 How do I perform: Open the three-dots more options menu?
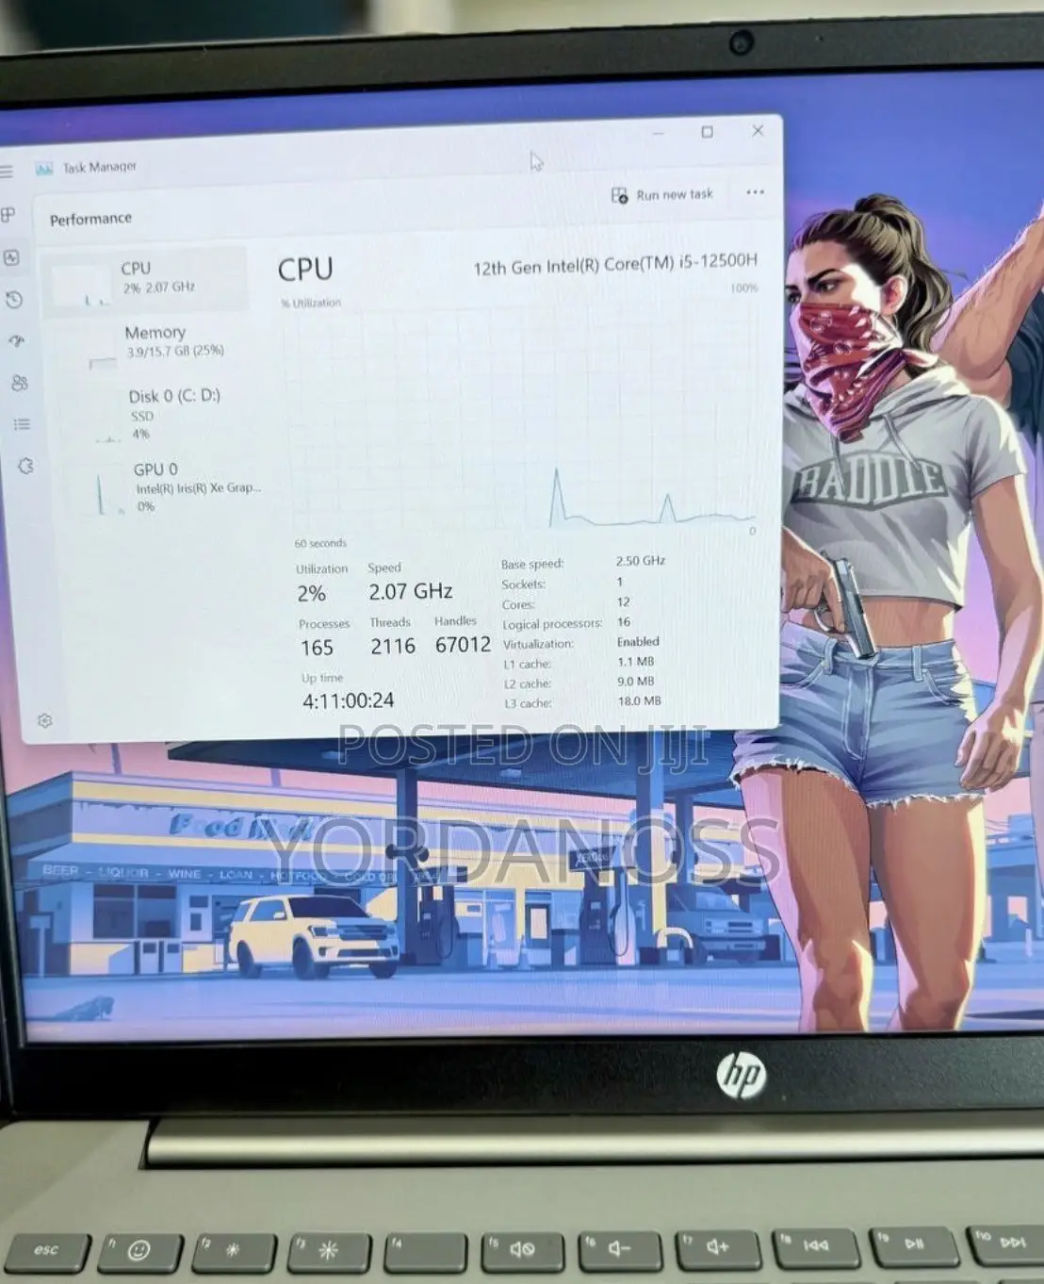tap(755, 192)
